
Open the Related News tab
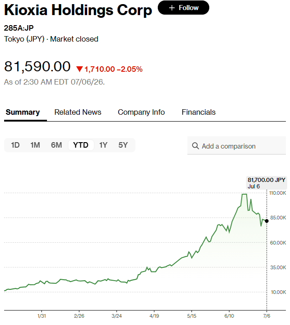(x=78, y=112)
